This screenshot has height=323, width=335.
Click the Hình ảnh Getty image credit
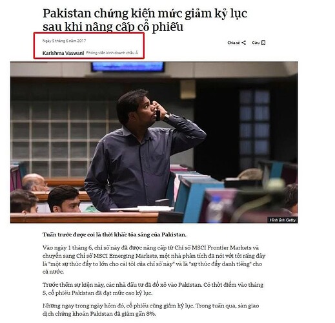(x=283, y=220)
